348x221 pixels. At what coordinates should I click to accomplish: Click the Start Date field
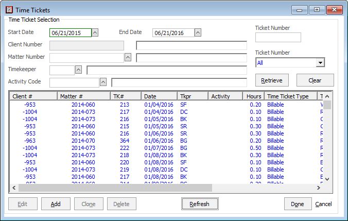[71, 33]
